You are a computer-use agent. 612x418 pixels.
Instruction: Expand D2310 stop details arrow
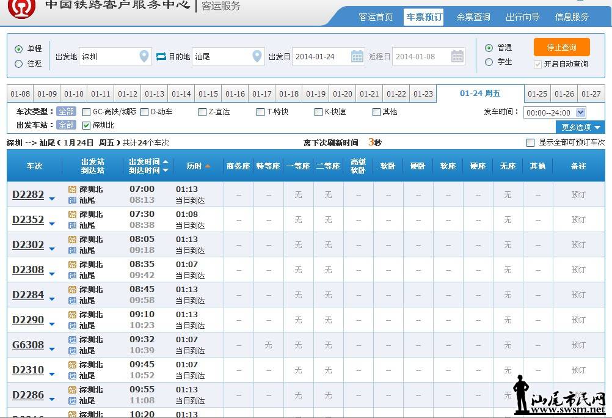tap(52, 374)
